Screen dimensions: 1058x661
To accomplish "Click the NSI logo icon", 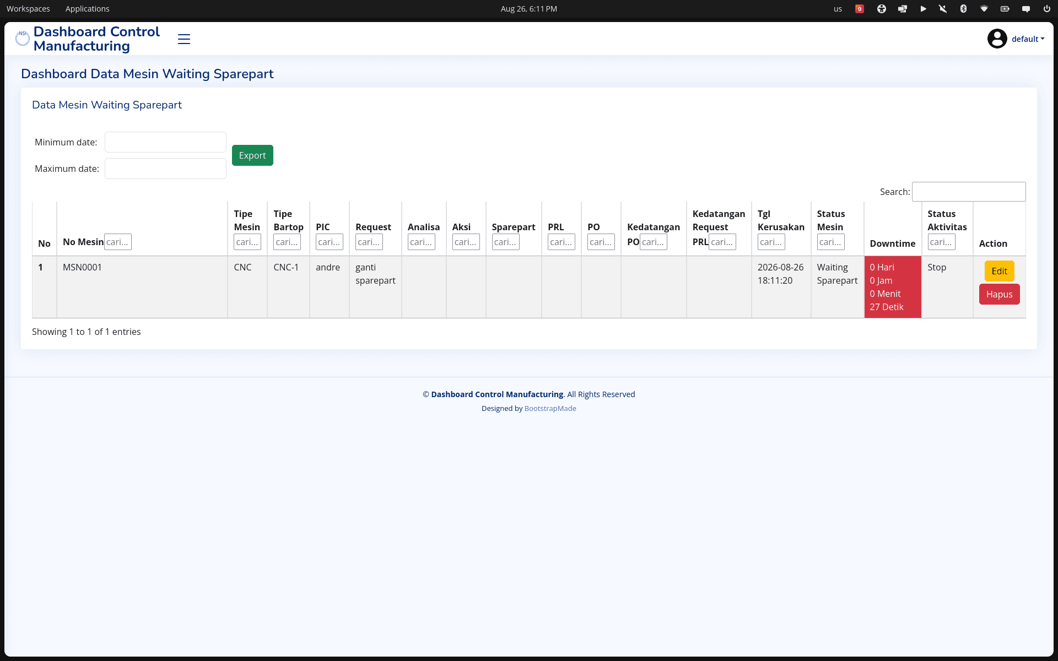I will click(22, 39).
